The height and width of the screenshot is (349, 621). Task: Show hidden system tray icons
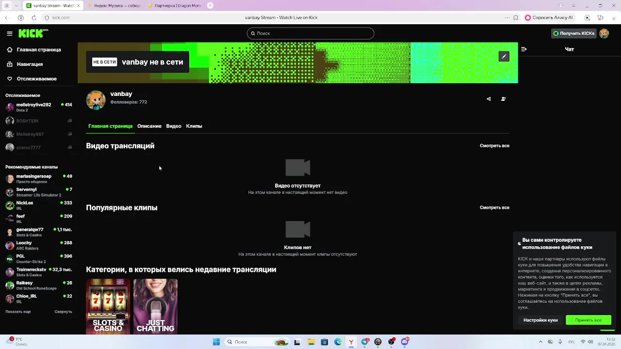(540, 342)
